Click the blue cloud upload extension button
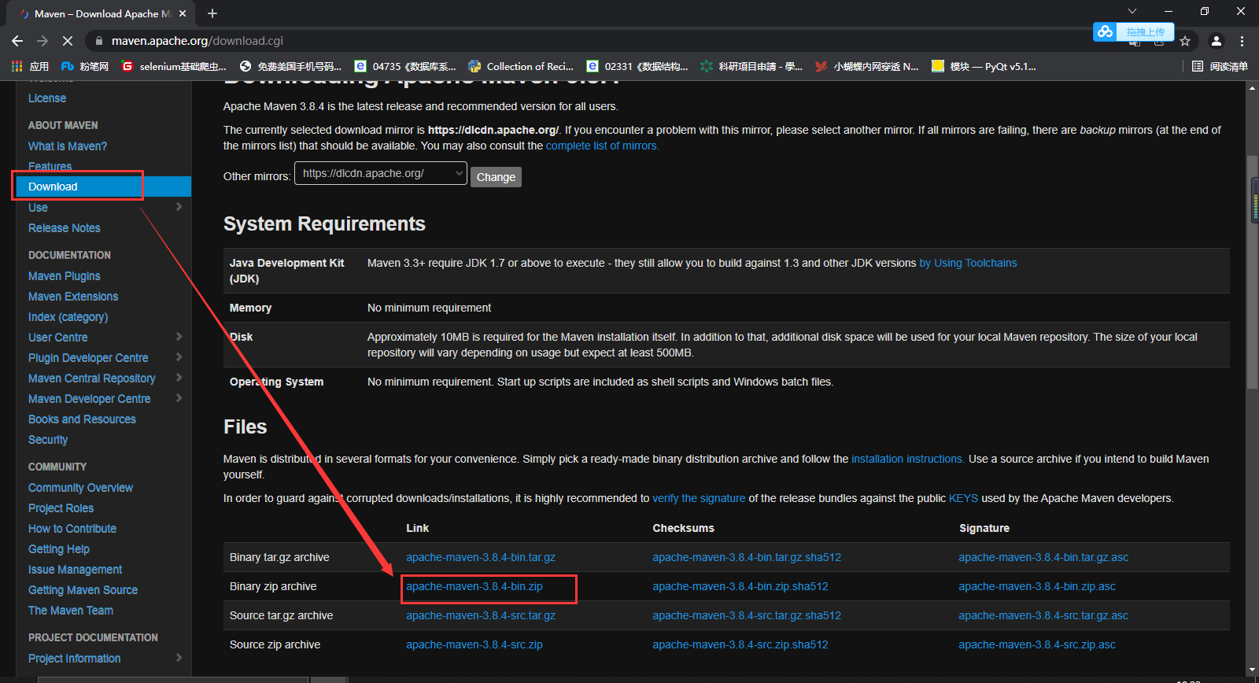1259x683 pixels. pos(1134,31)
